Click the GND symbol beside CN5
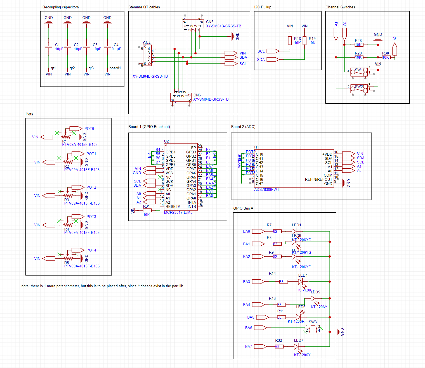This screenshot has height=368, width=425. (233, 36)
